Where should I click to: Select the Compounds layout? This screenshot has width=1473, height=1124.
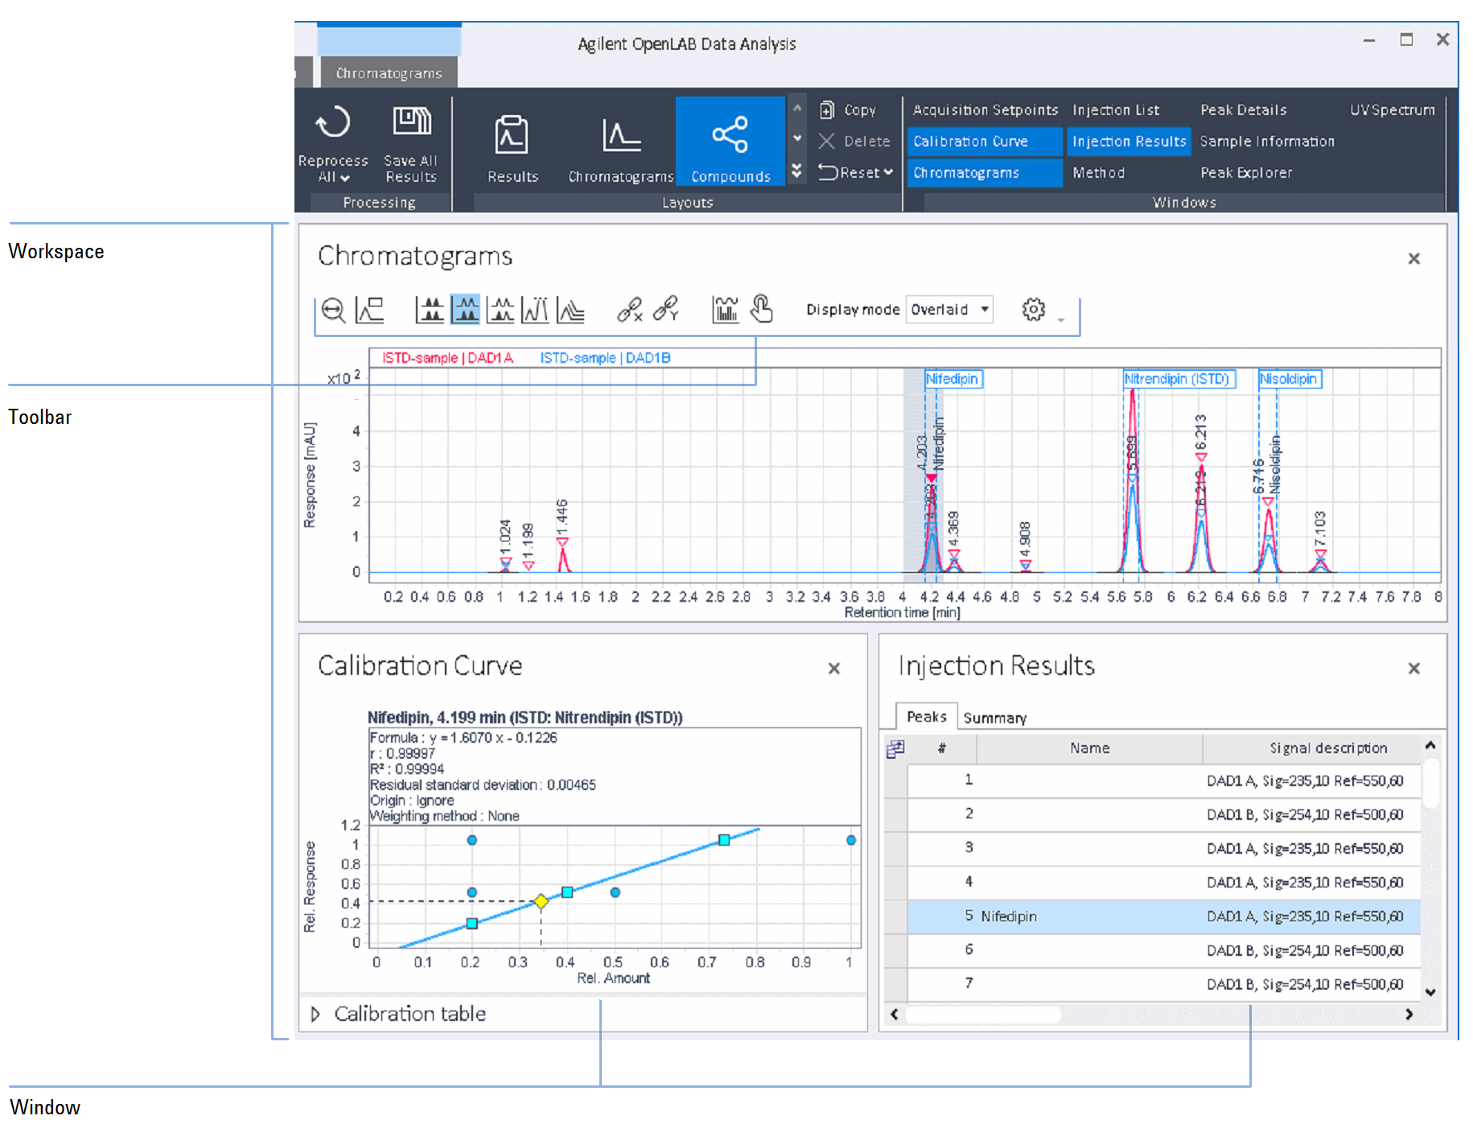[730, 142]
